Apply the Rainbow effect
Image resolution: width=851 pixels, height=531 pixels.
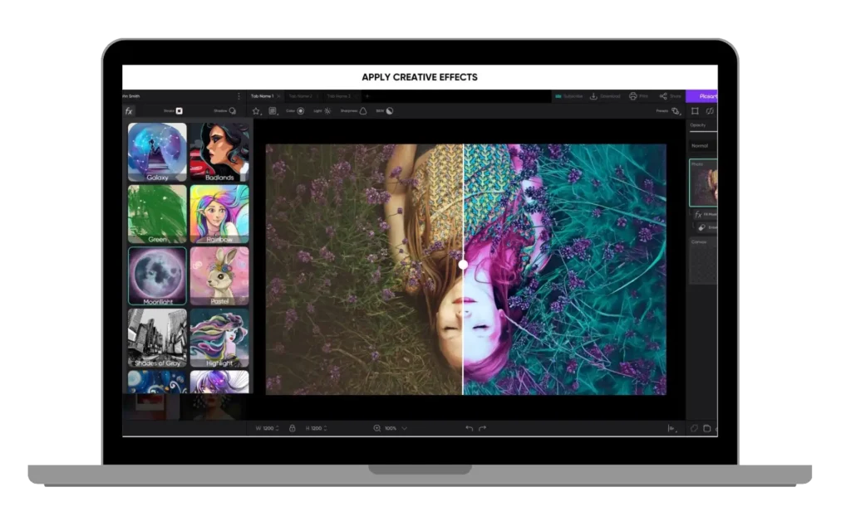(219, 214)
